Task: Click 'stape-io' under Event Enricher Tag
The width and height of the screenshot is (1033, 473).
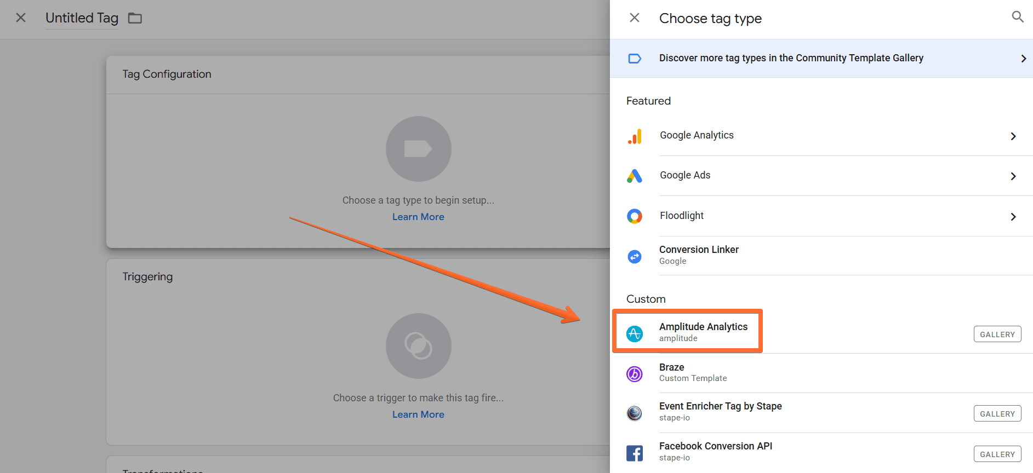Action: (675, 418)
